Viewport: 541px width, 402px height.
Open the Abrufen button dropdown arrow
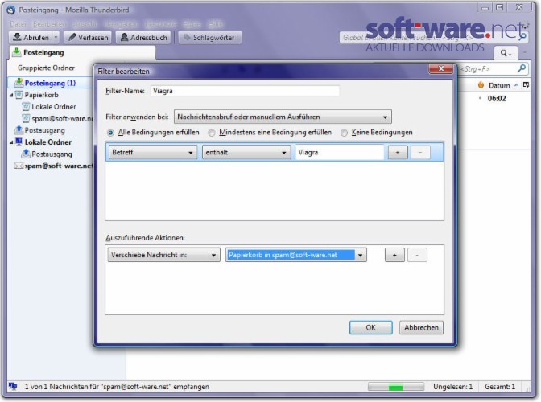point(56,37)
